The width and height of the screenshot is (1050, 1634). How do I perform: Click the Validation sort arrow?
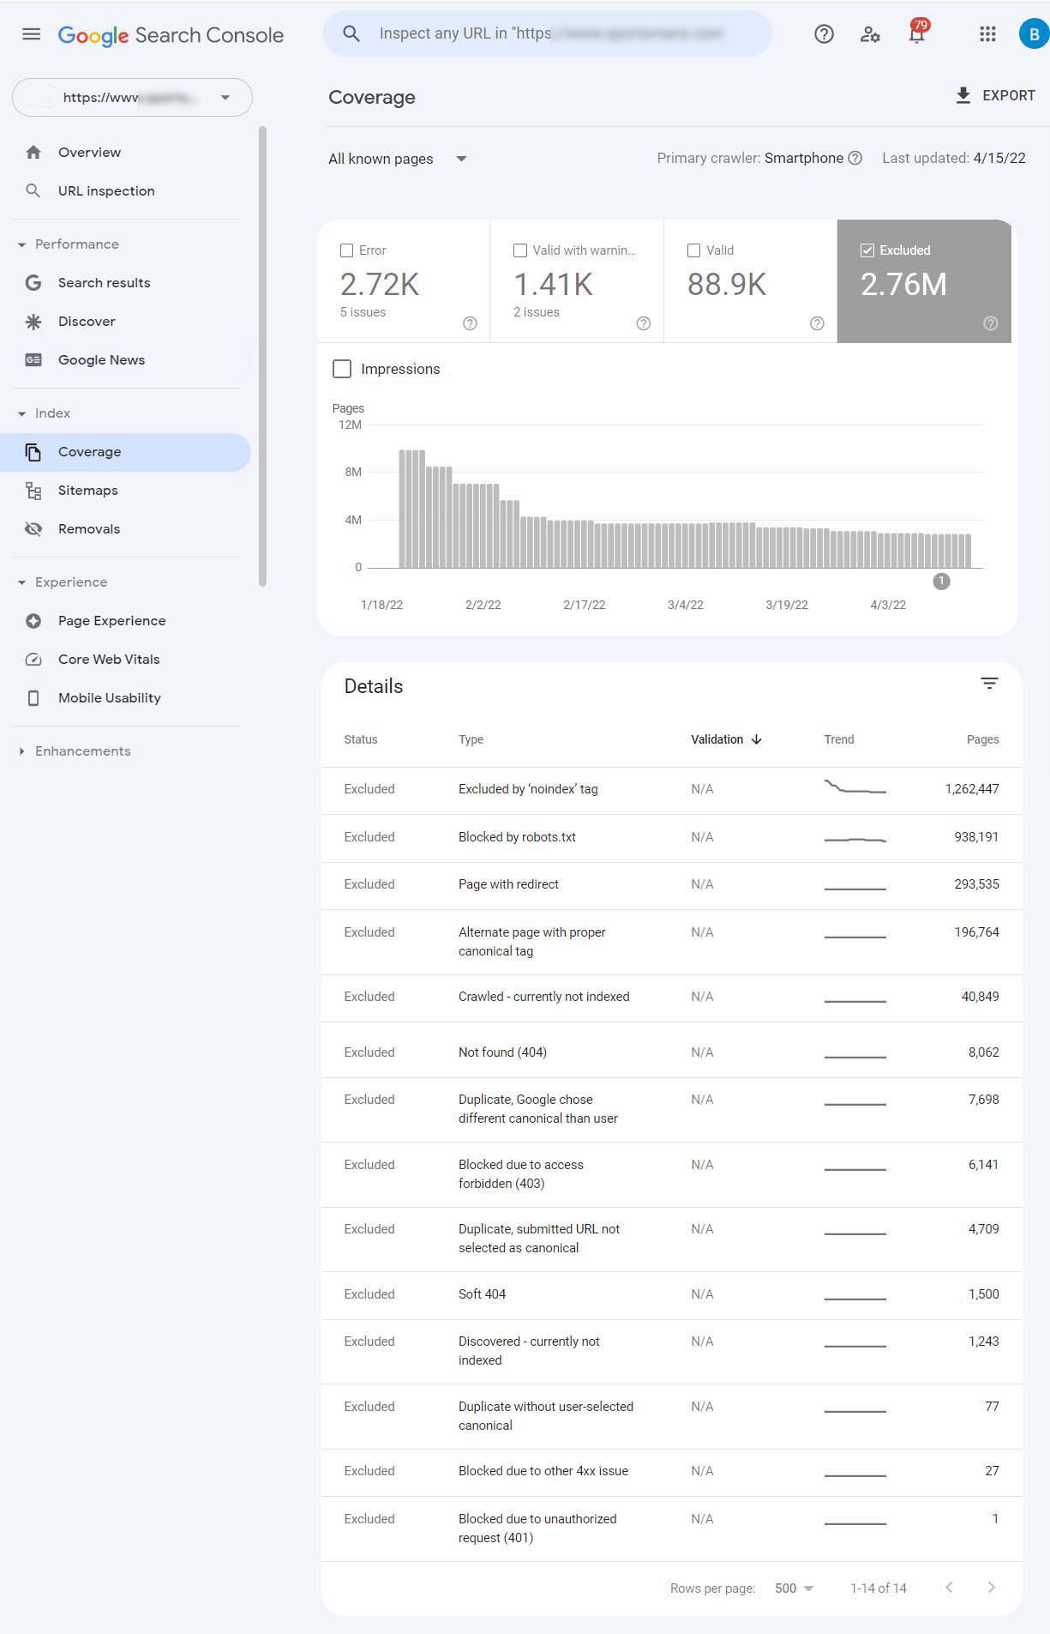(756, 739)
